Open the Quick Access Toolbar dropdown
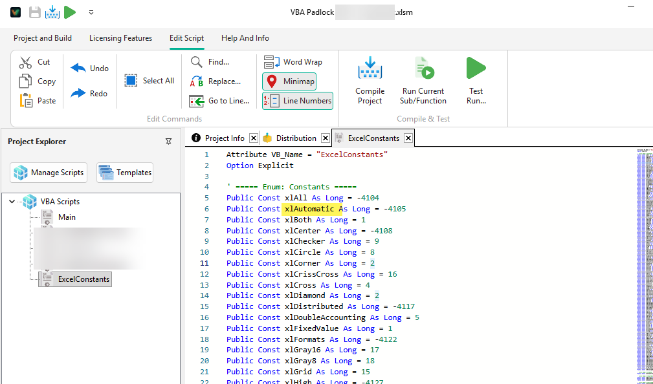This screenshot has width=653, height=384. point(91,12)
